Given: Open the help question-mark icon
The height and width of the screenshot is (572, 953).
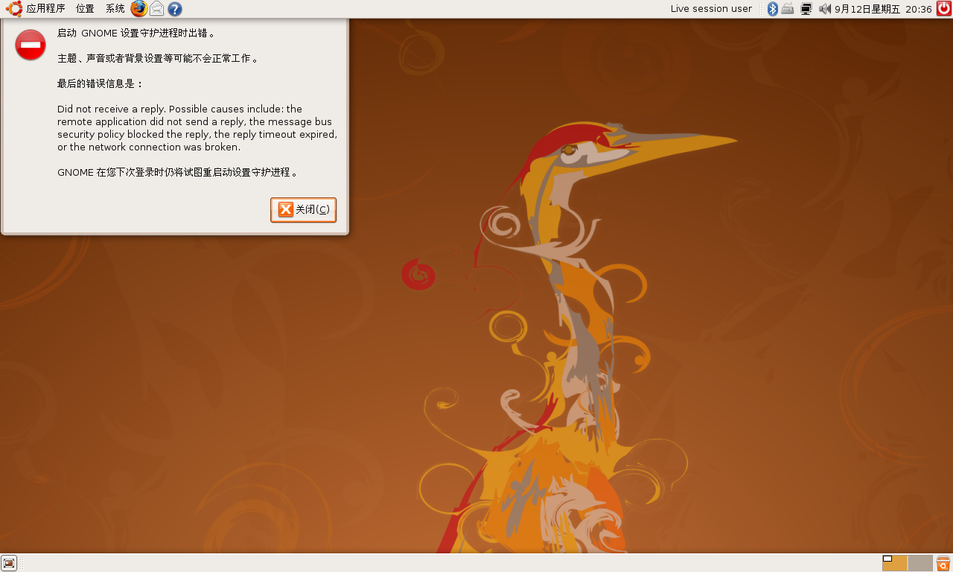Looking at the screenshot, I should [x=175, y=9].
